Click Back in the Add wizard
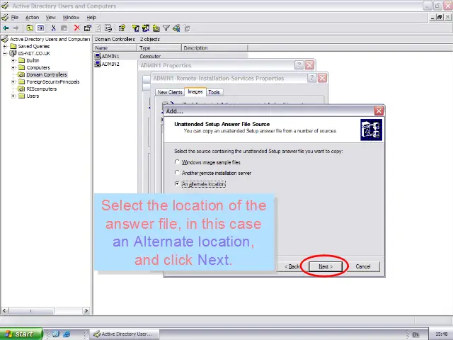The image size is (453, 340). pyautogui.click(x=292, y=266)
